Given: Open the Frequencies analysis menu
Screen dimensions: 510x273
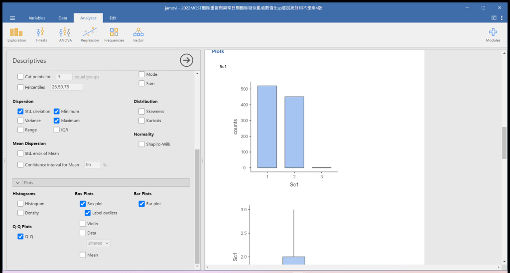Looking at the screenshot, I should tap(114, 34).
